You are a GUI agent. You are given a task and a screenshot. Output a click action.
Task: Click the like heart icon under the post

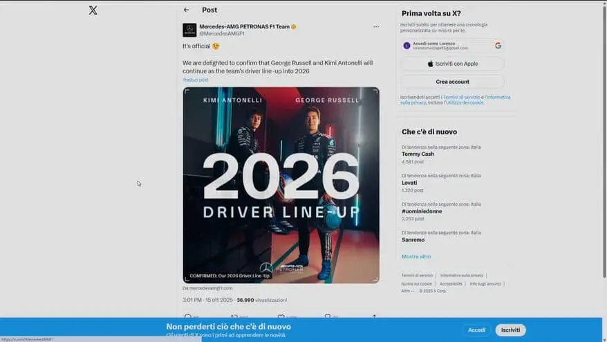(x=281, y=317)
